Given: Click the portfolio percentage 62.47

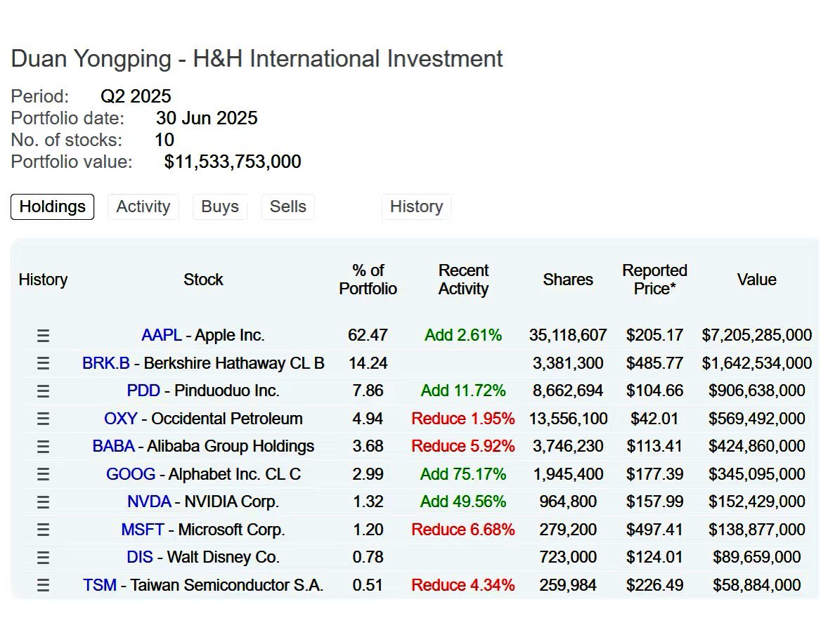Looking at the screenshot, I should [368, 335].
